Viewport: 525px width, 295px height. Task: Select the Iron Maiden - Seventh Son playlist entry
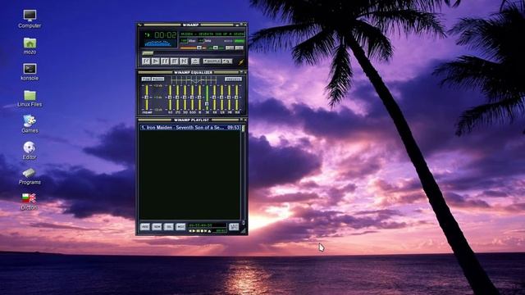189,128
